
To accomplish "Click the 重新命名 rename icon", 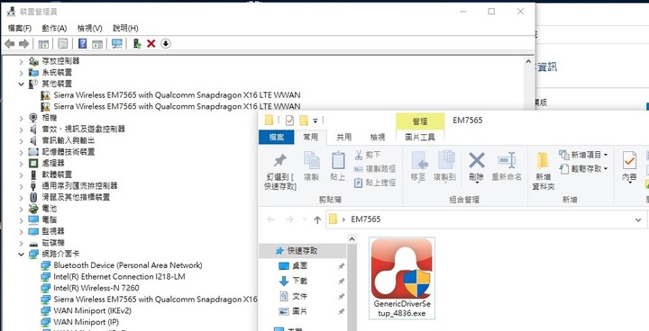I will (507, 160).
